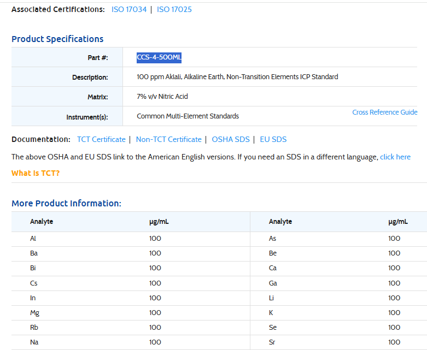Image resolution: width=427 pixels, height=350 pixels.
Task: Click the Product Specifications heading
Action: (x=57, y=39)
